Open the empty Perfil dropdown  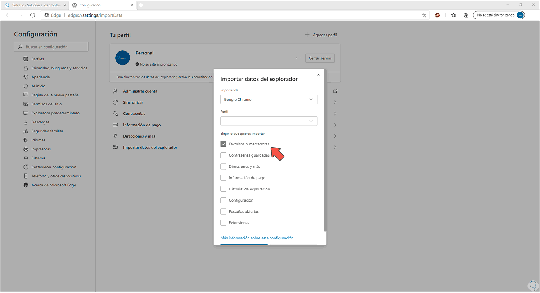[x=269, y=121]
